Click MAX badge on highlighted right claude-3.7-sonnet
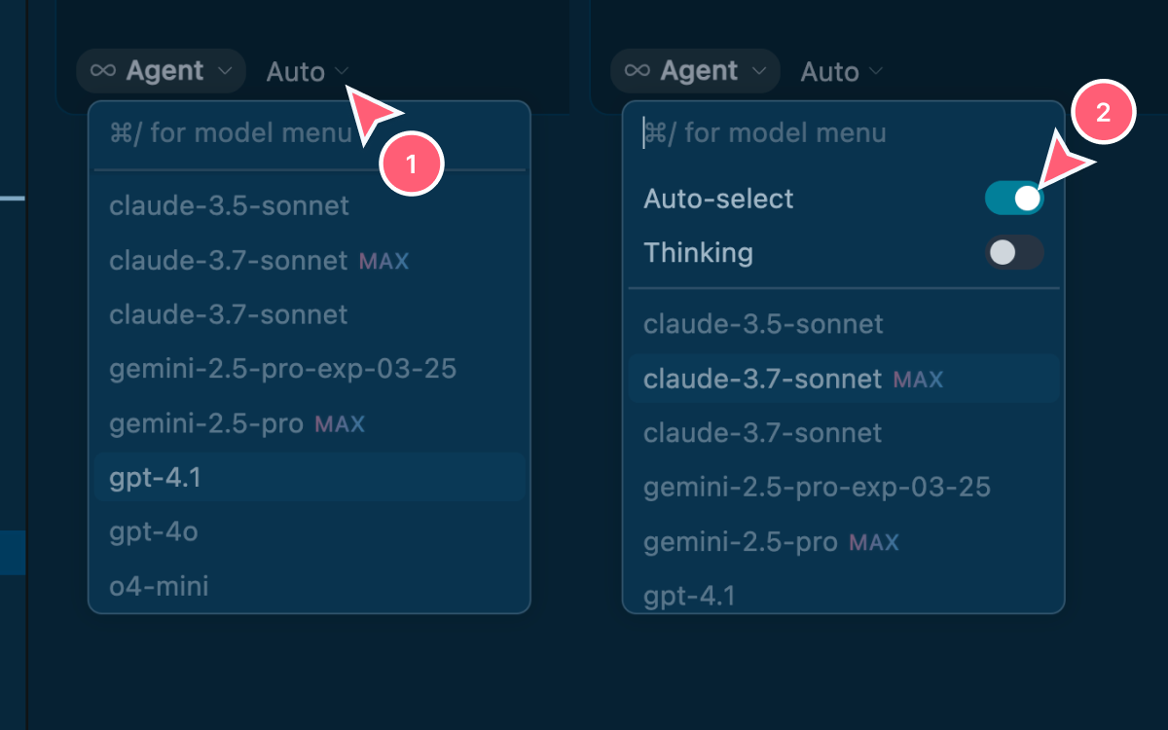Image resolution: width=1168 pixels, height=730 pixels. 918,379
